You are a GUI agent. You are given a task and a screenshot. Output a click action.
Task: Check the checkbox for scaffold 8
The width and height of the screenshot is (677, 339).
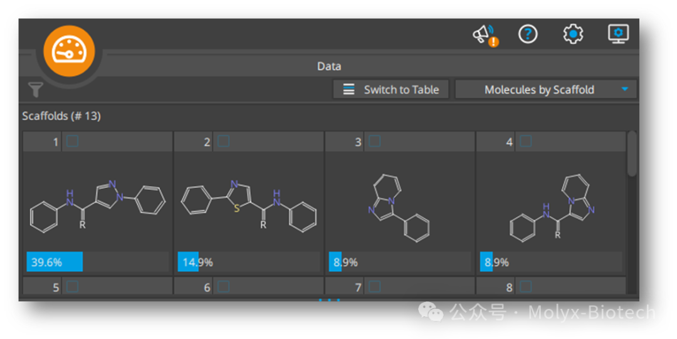pos(525,287)
